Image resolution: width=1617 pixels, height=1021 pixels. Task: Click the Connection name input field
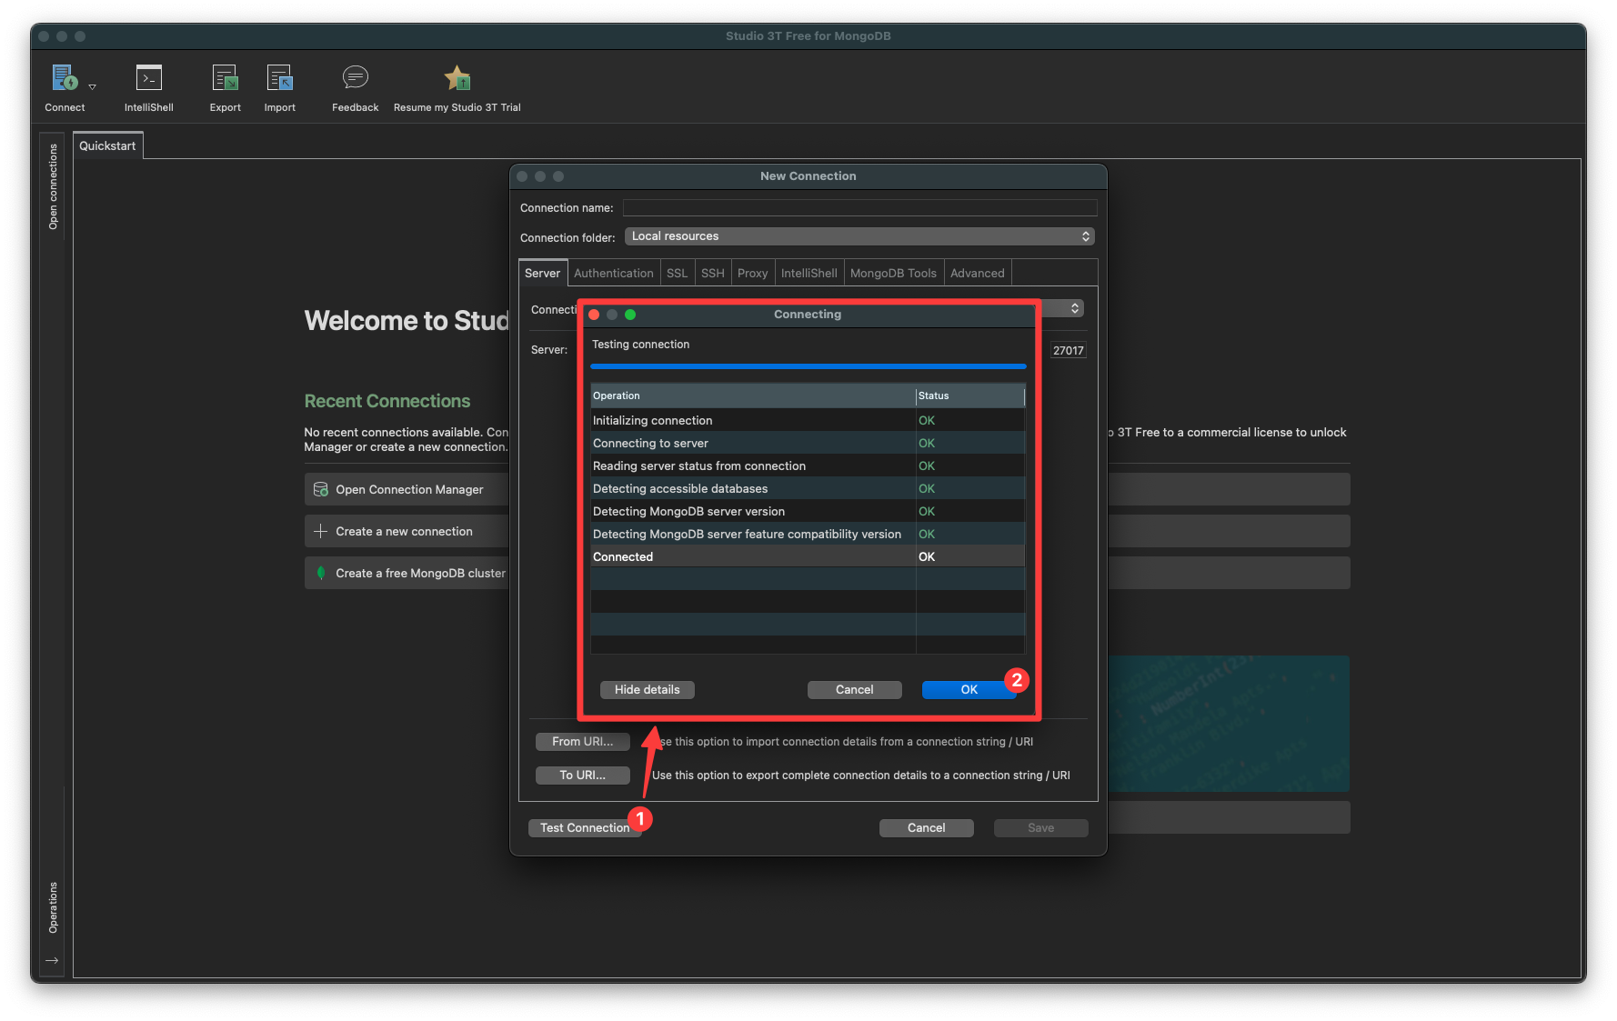pos(859,208)
